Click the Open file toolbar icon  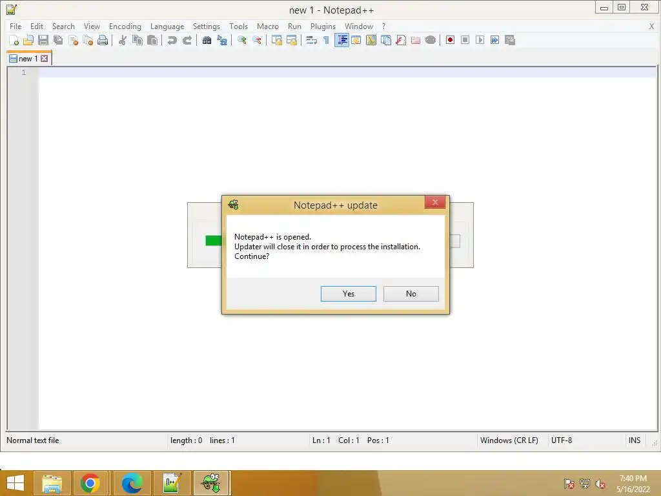(28, 40)
